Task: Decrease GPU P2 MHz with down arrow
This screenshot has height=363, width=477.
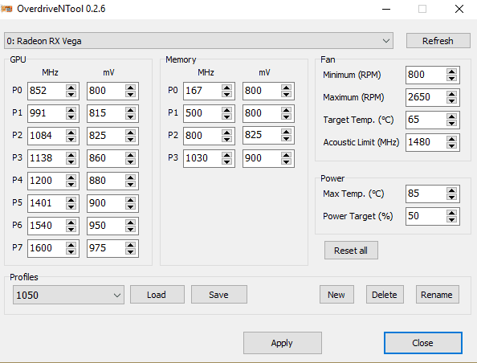Action: click(71, 140)
